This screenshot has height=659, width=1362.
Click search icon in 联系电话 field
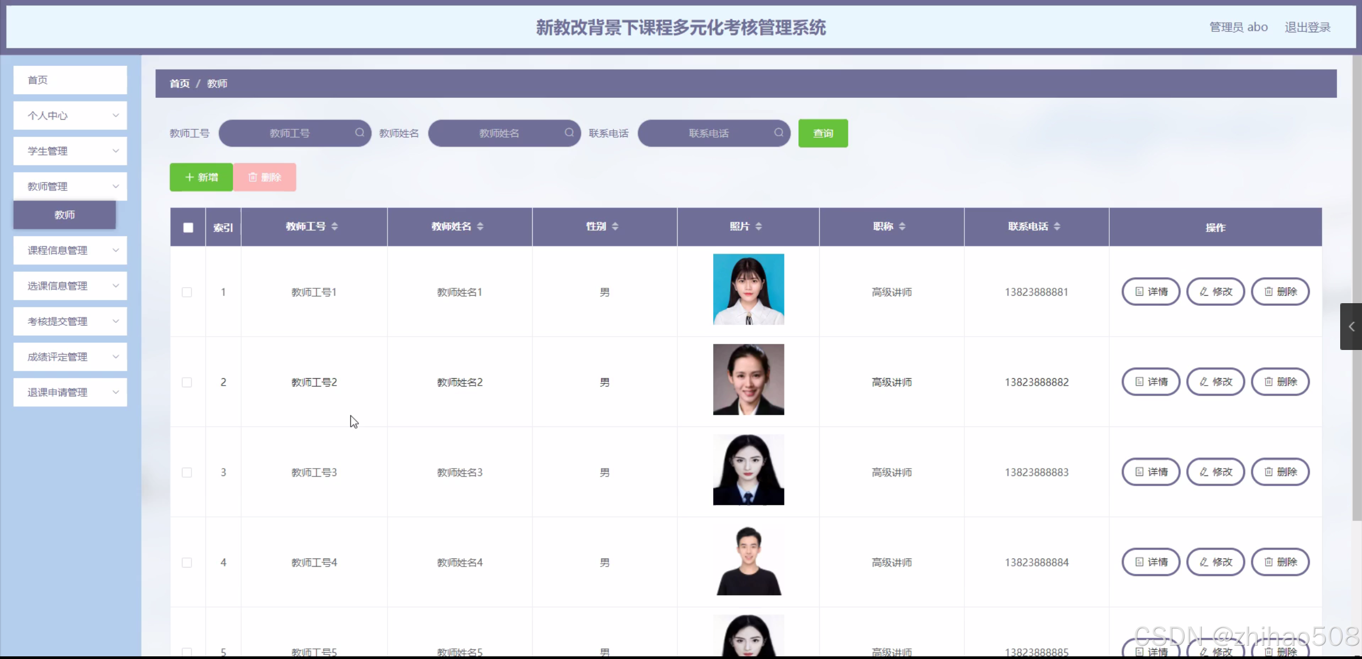pyautogui.click(x=779, y=132)
